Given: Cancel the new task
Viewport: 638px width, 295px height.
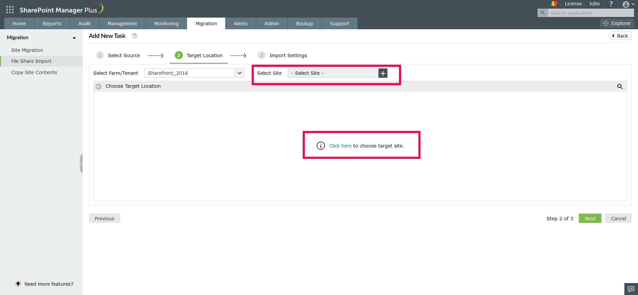Looking at the screenshot, I should (x=618, y=218).
